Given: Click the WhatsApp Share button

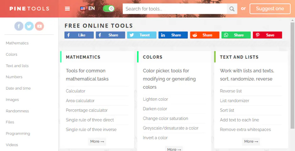Looking at the screenshot, I should [x=236, y=35].
